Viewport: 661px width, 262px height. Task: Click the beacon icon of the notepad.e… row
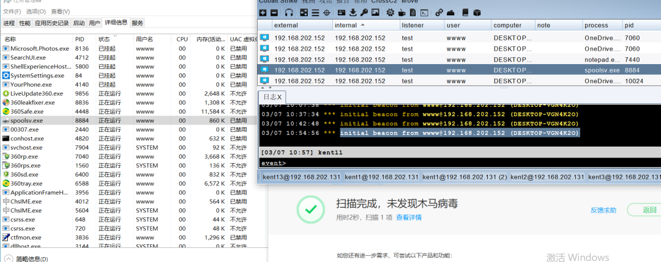pos(264,59)
